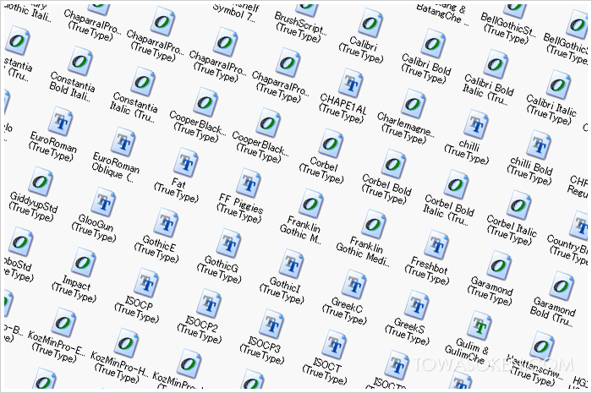This screenshot has width=592, height=393.
Task: Open the FF Piggies font icon
Action: 248,183
